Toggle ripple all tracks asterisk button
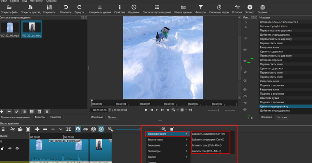The image size is (312, 163). click(x=101, y=129)
